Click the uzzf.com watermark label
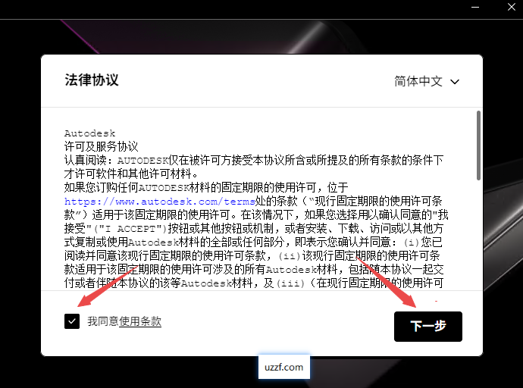Screen dimensions: 523x388 point(284,368)
